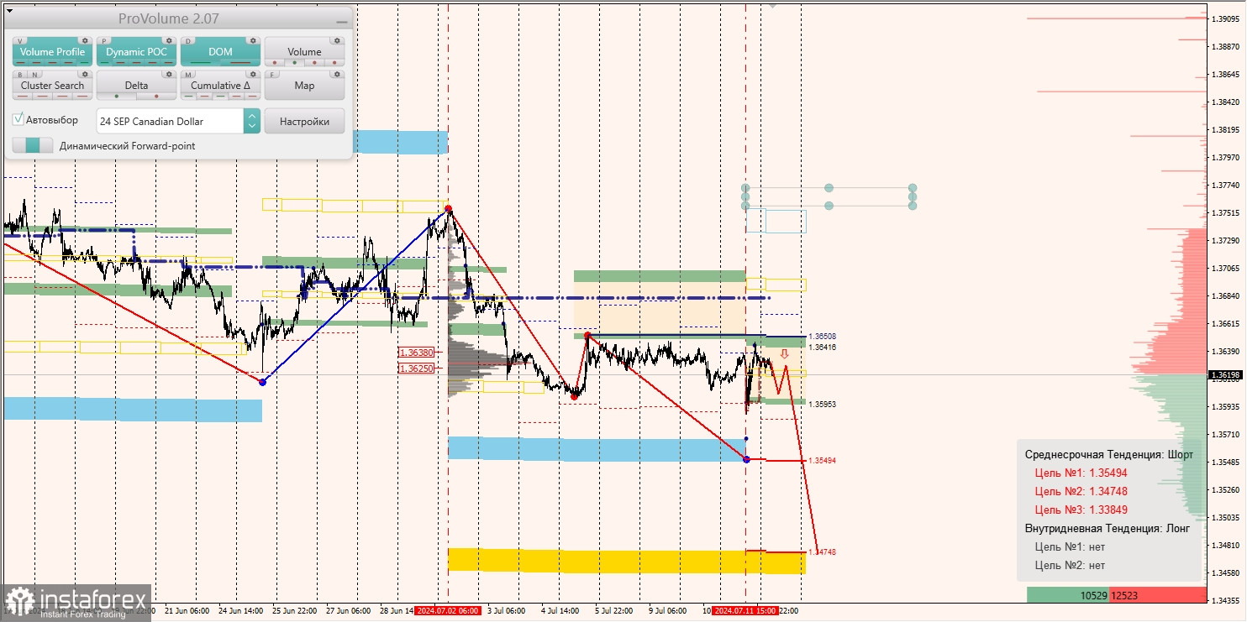Select green segment under Volume Profile button
The height and width of the screenshot is (622, 1247).
[84, 63]
